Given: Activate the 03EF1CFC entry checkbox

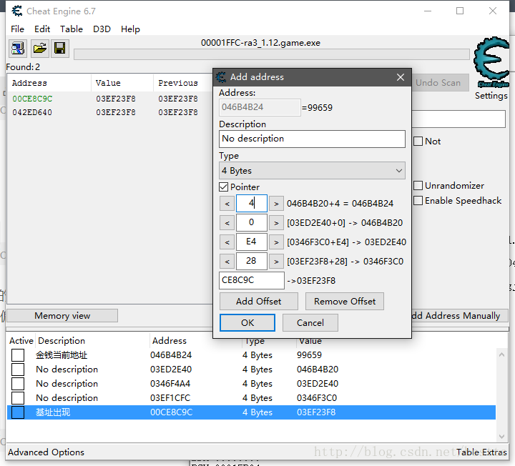Looking at the screenshot, I should (18, 397).
